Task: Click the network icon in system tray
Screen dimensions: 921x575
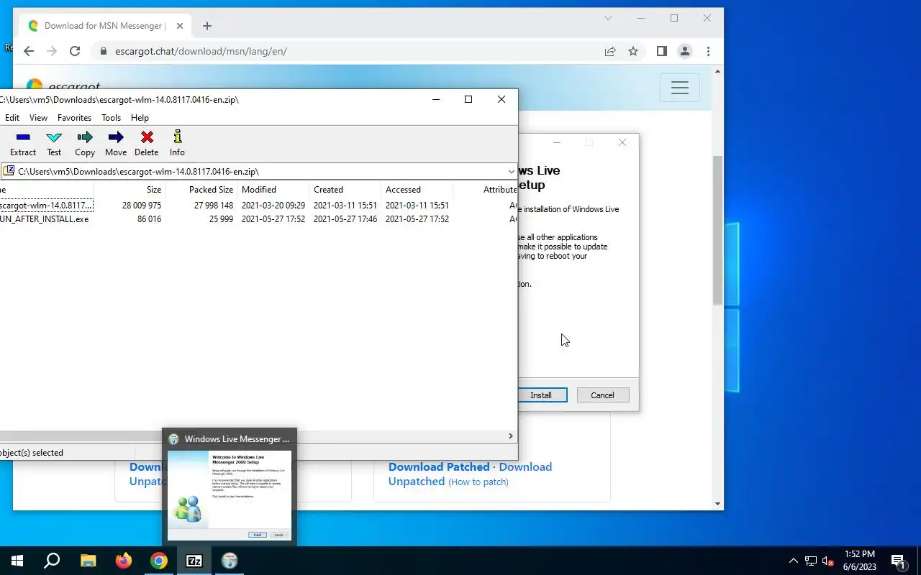Action: coord(811,561)
